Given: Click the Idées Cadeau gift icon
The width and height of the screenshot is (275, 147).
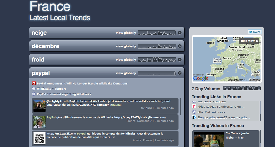Looking at the screenshot, I should coord(194,107).
